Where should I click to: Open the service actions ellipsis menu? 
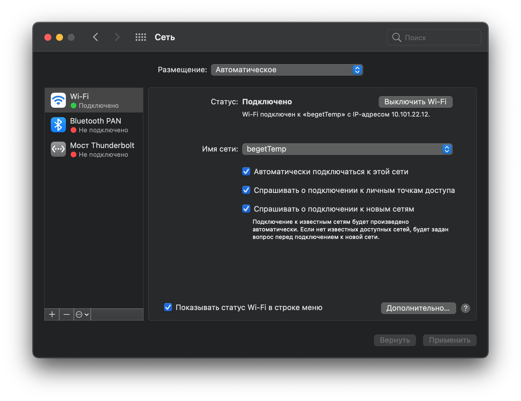pos(82,314)
